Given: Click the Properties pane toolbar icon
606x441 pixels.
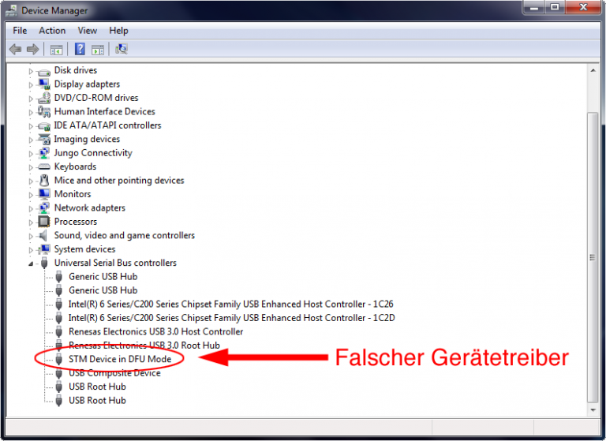Looking at the screenshot, I should (98, 50).
